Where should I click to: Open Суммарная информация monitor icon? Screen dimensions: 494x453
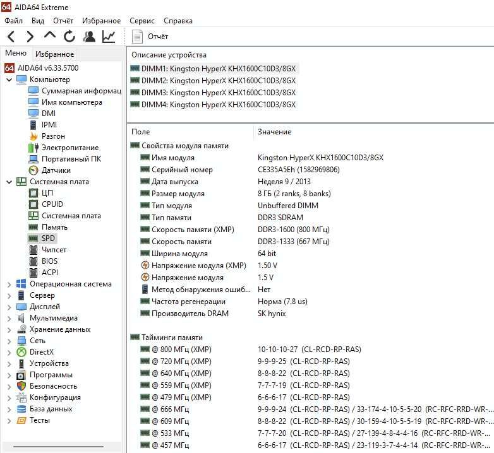33,91
